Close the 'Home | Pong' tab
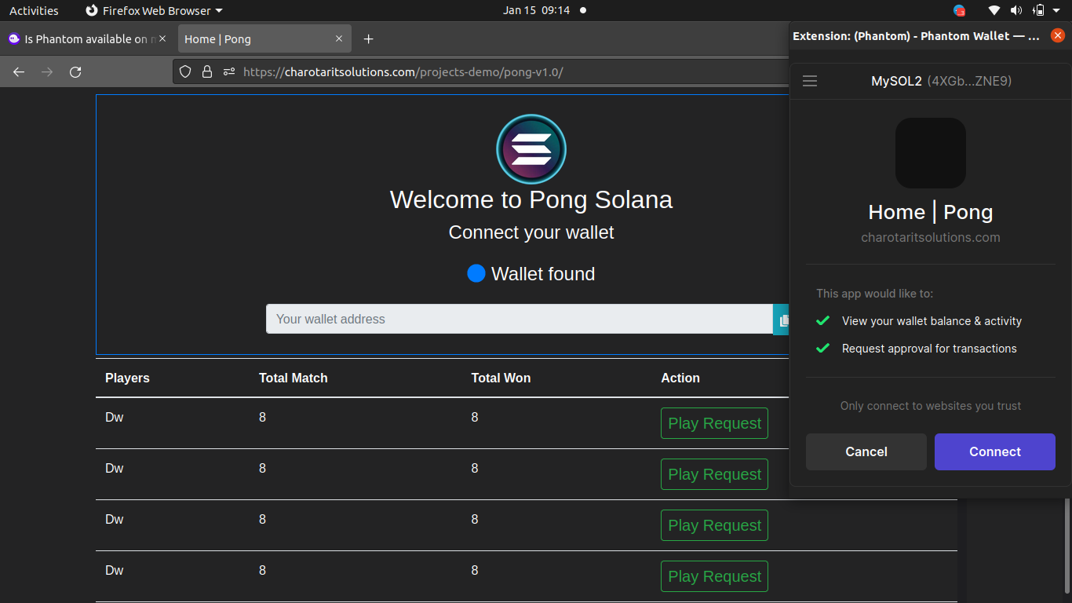This screenshot has width=1072, height=603. (339, 38)
